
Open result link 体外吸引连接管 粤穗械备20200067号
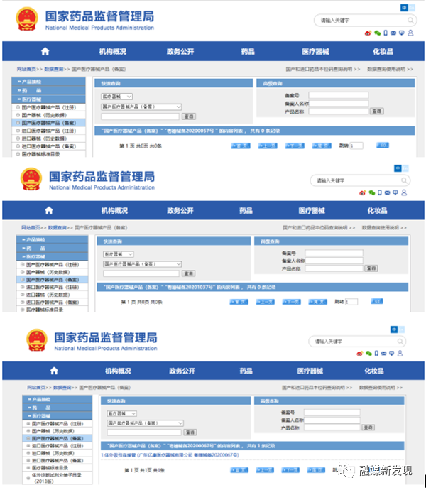[x=170, y=455]
